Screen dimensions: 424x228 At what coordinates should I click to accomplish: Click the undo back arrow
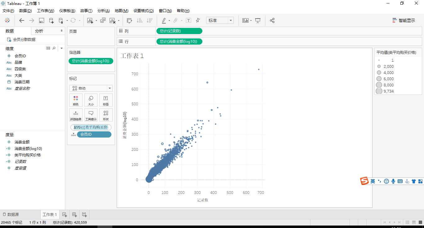point(22,20)
